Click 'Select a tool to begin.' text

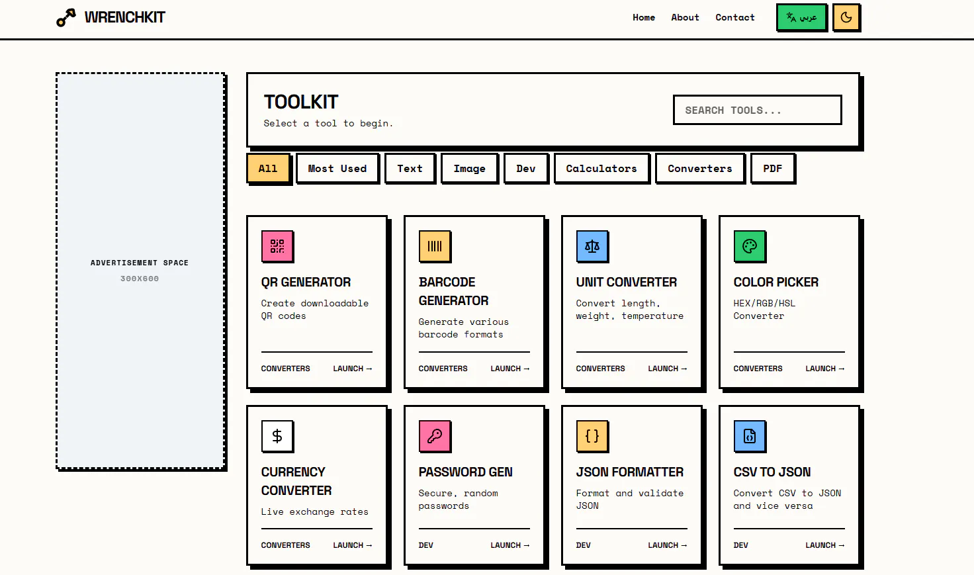328,123
